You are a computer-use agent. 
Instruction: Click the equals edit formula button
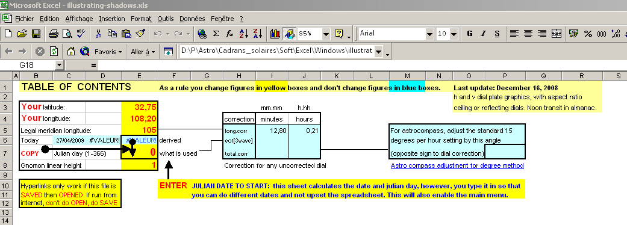click(93, 65)
